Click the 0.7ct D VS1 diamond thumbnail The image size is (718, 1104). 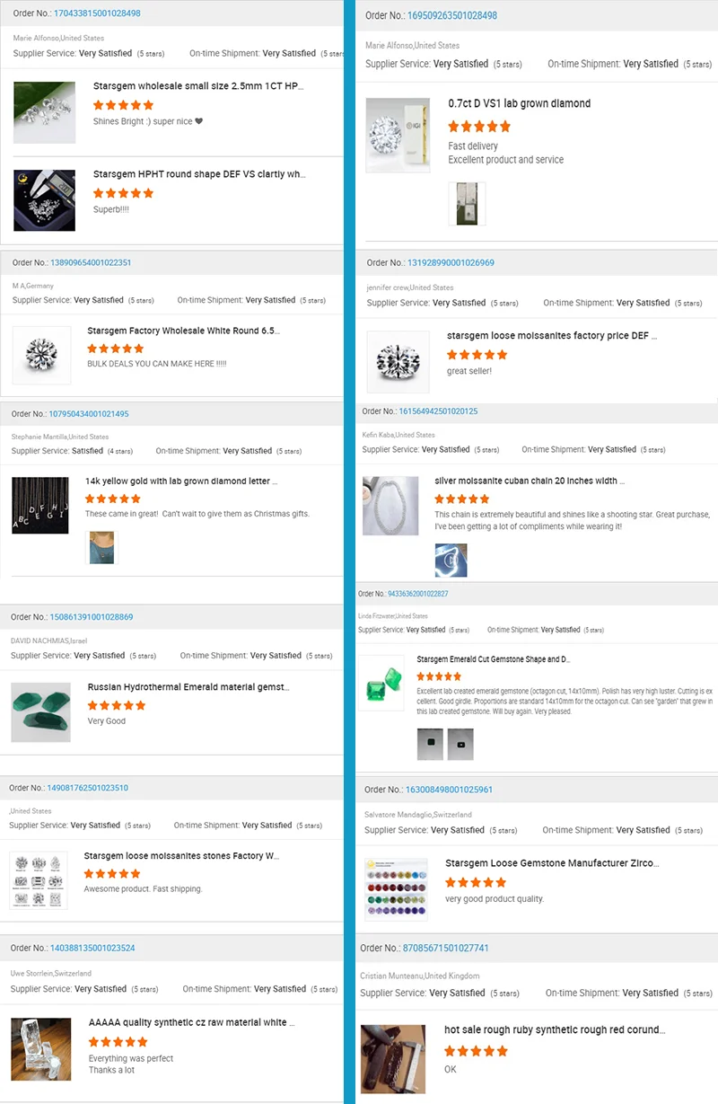pos(398,135)
